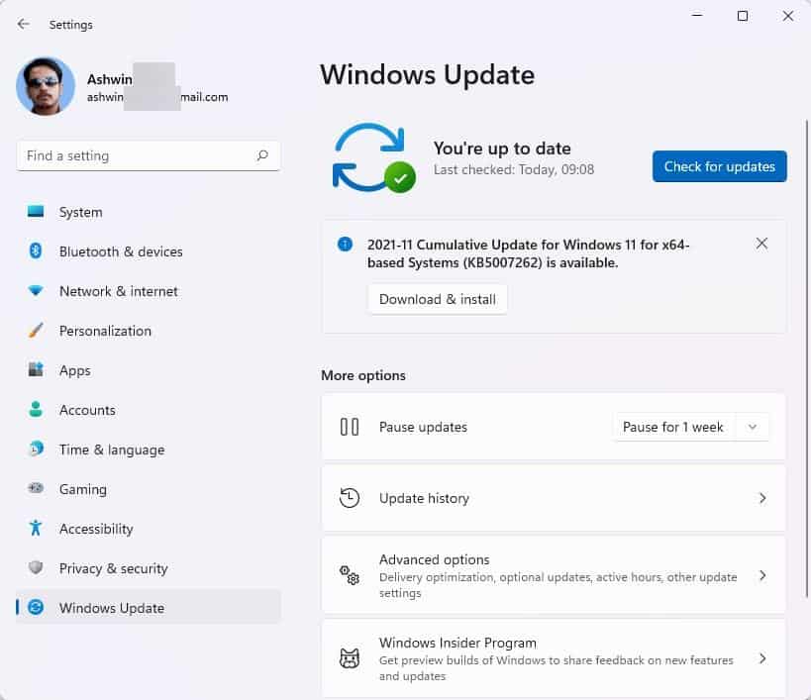
Task: Click the Last checked: Today, 09:08 text
Action: click(514, 169)
